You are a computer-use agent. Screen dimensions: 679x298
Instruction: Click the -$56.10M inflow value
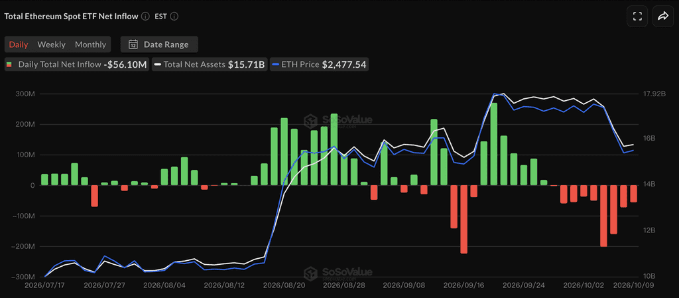click(125, 64)
